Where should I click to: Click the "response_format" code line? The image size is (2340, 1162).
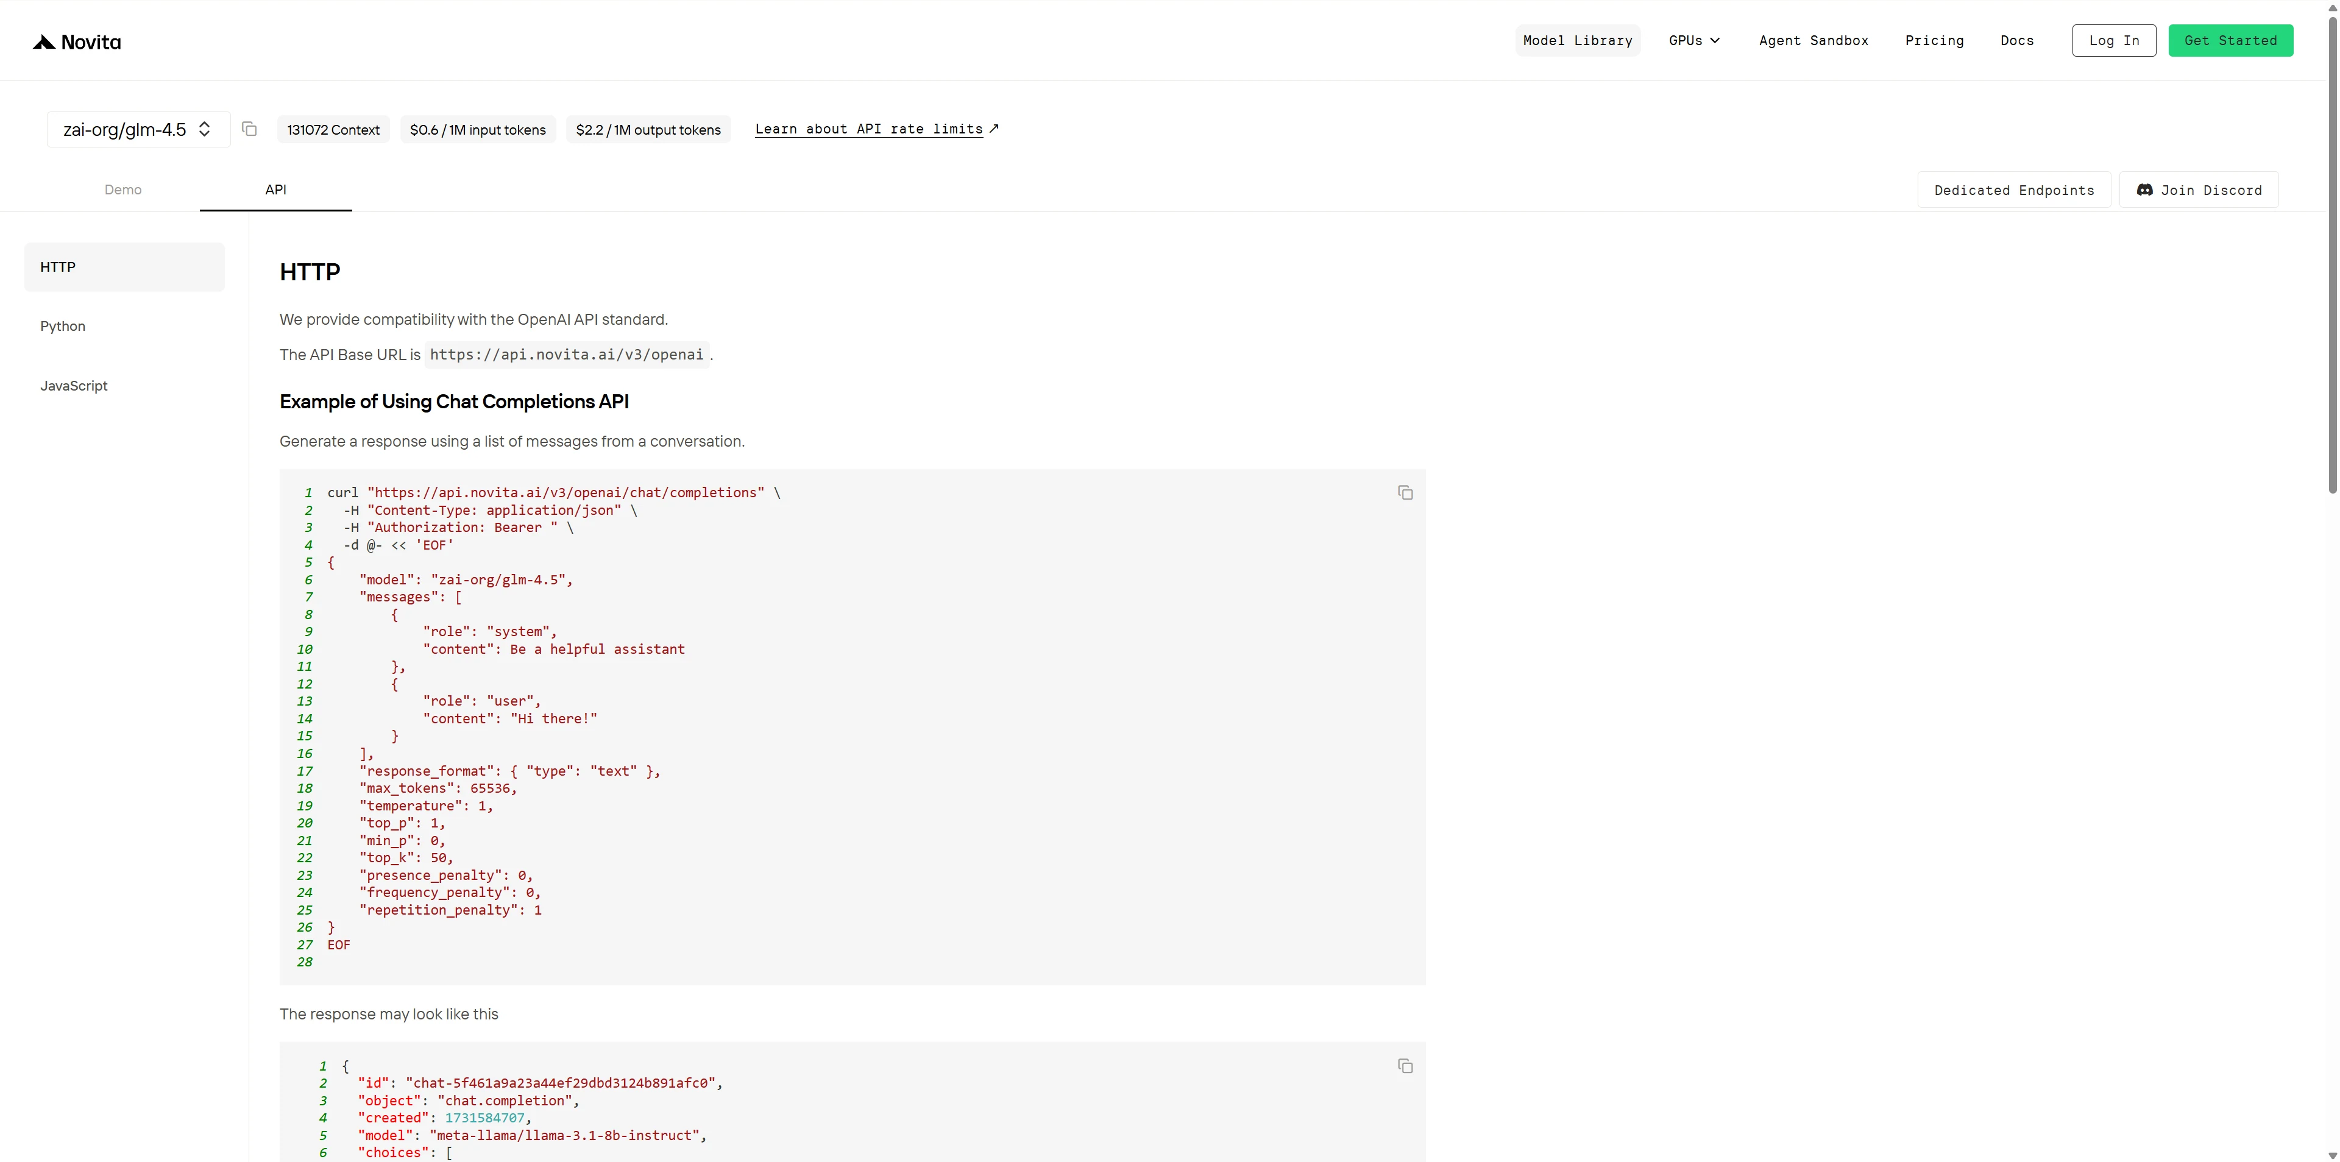click(x=509, y=771)
